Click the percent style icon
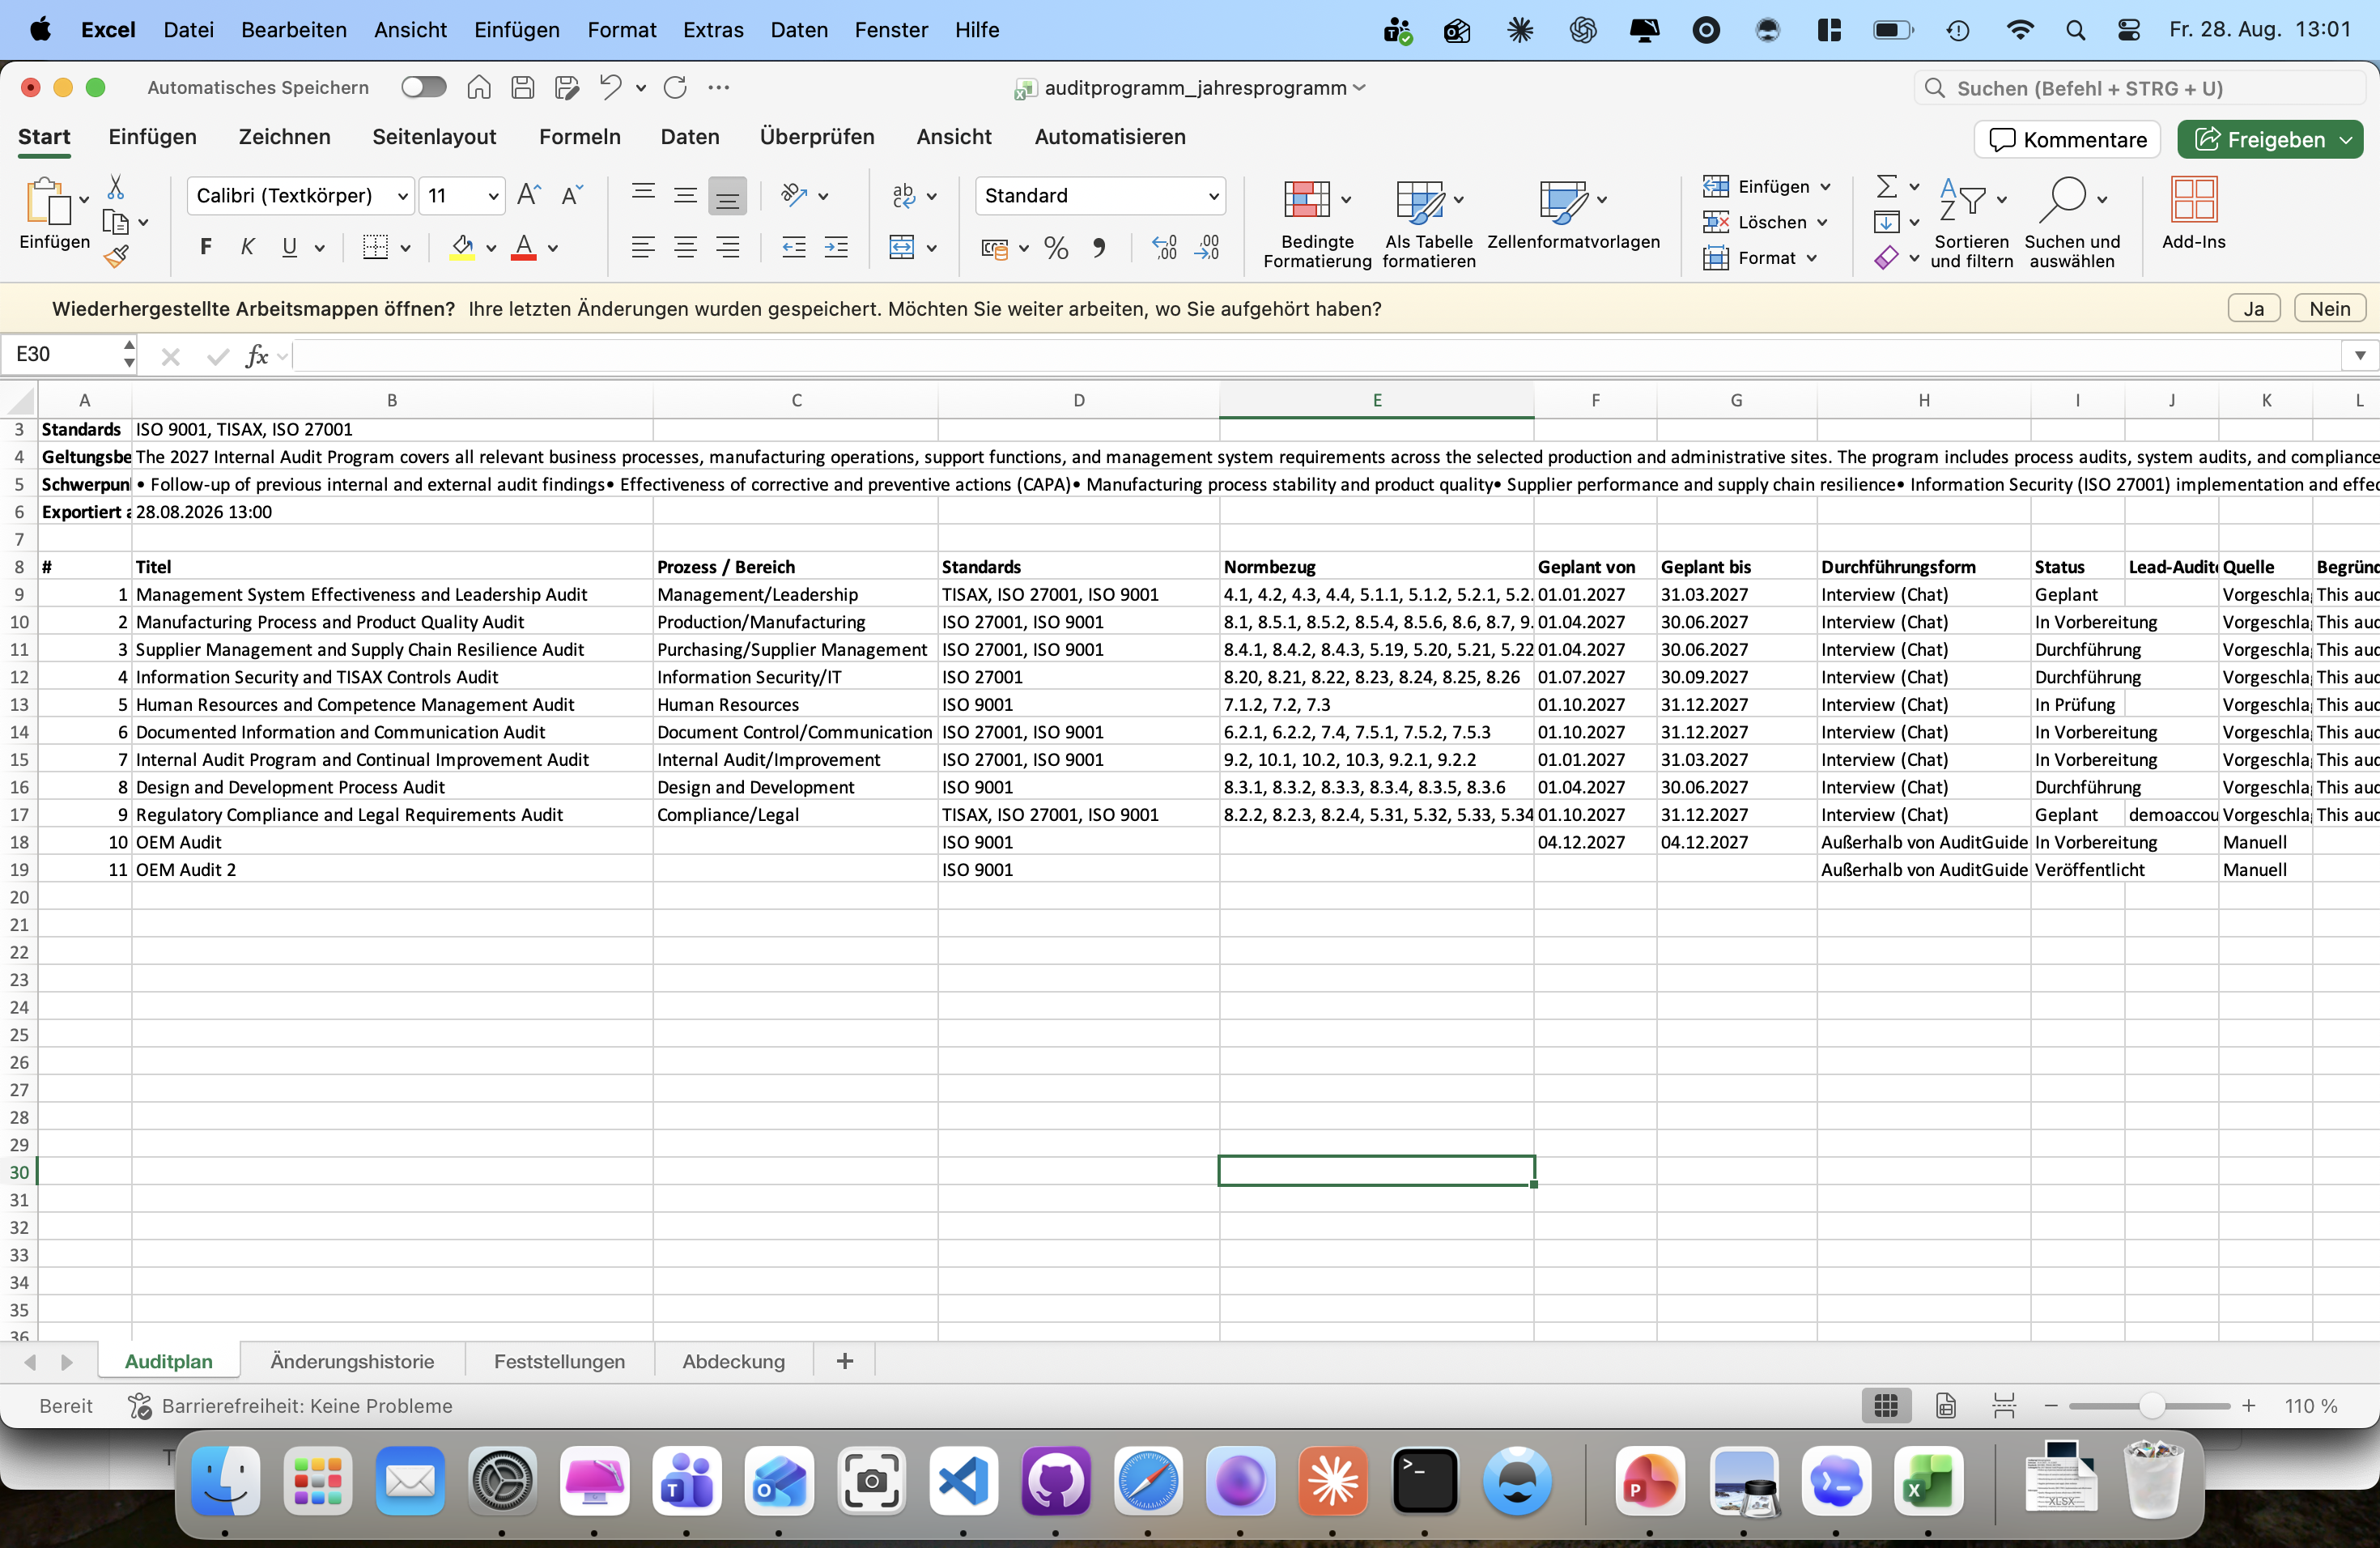 (x=1056, y=248)
